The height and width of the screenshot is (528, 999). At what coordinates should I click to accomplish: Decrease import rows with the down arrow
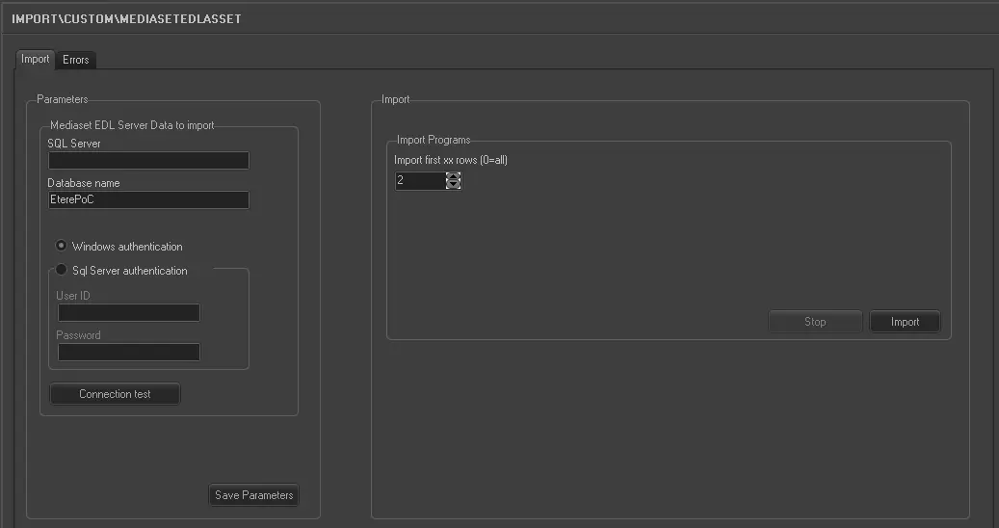point(454,185)
